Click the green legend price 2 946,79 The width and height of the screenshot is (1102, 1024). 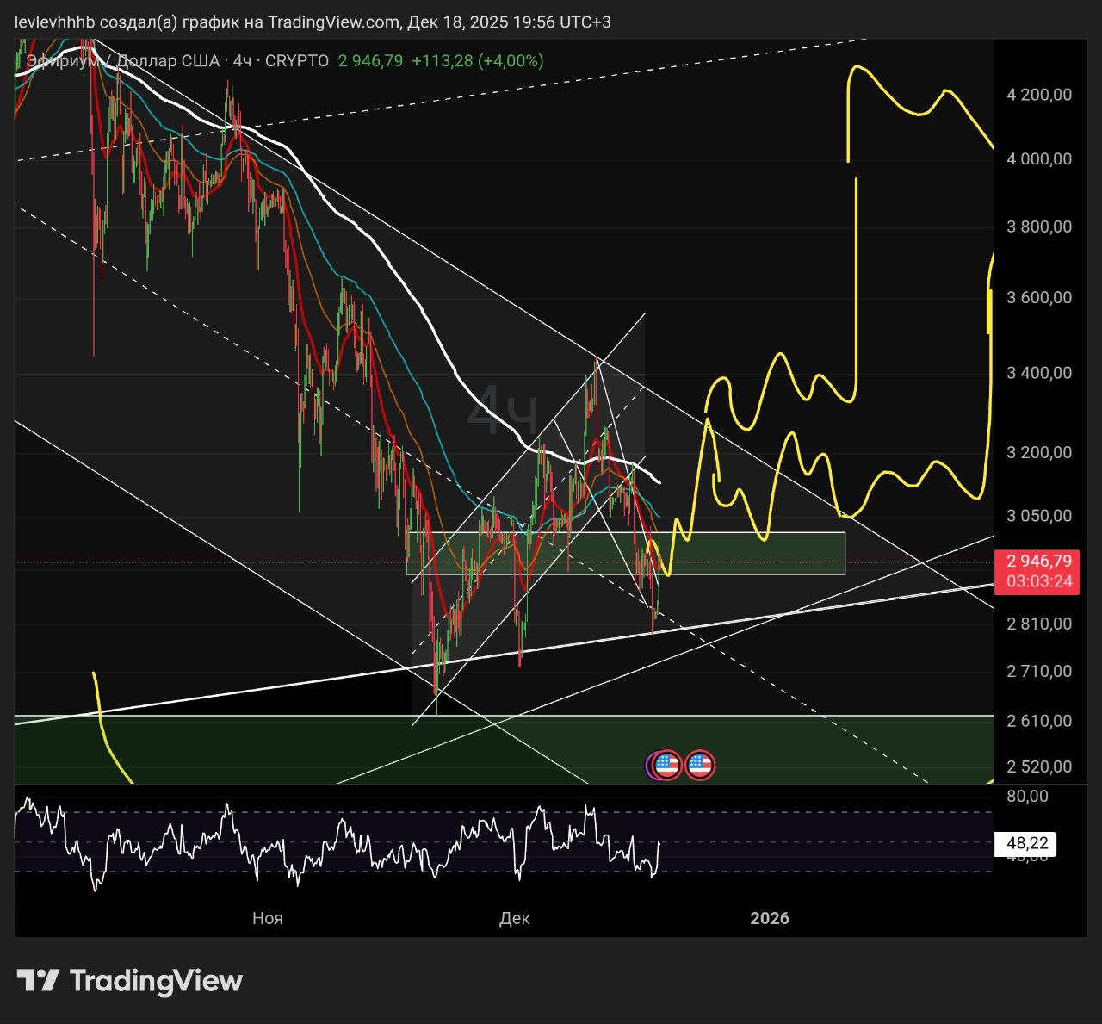pos(370,61)
